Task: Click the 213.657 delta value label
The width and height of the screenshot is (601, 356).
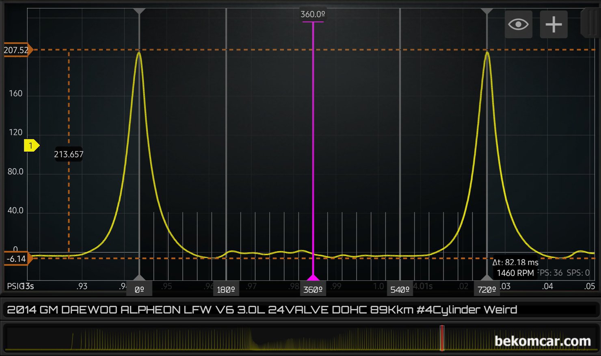Action: point(69,154)
